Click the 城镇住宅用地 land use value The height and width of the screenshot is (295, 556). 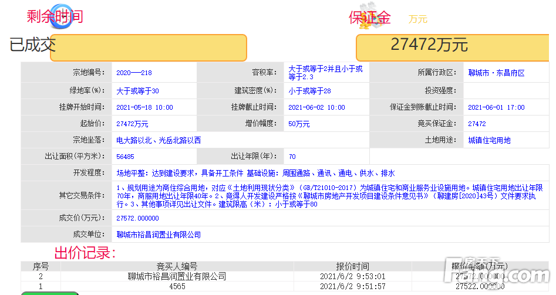[489, 141]
